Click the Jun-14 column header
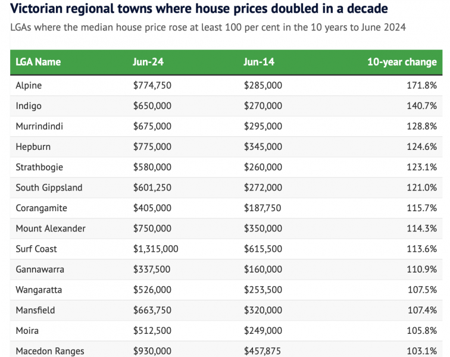The image size is (450, 357). tap(259, 62)
